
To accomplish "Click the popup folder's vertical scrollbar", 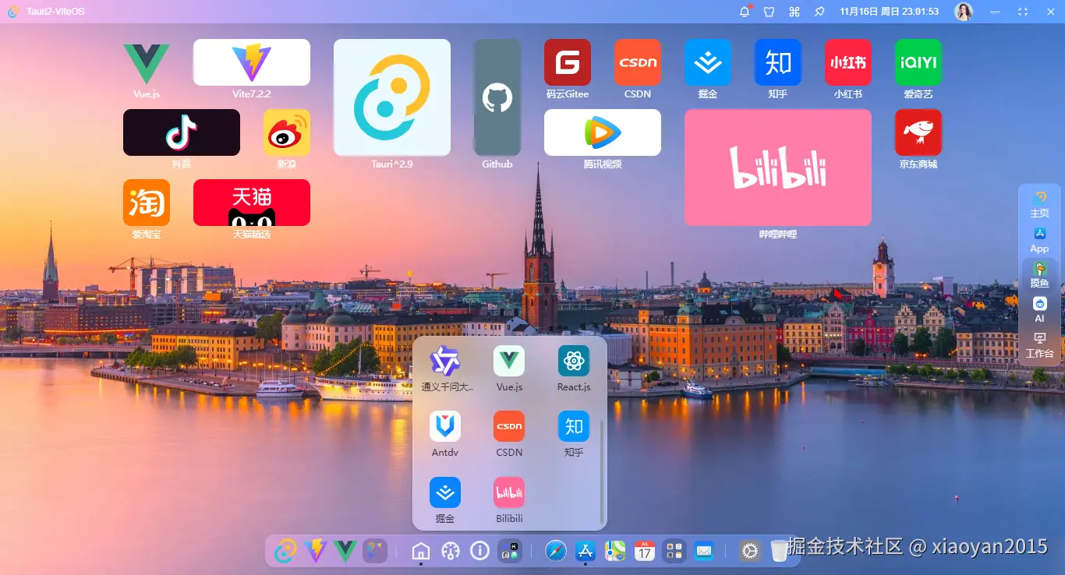I will 602,470.
